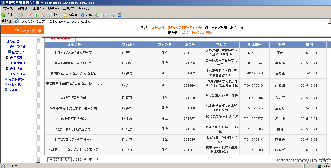Click the Back (后退) arrow icon
Image resolution: width=331 pixels, height=168 pixels.
[3, 15]
